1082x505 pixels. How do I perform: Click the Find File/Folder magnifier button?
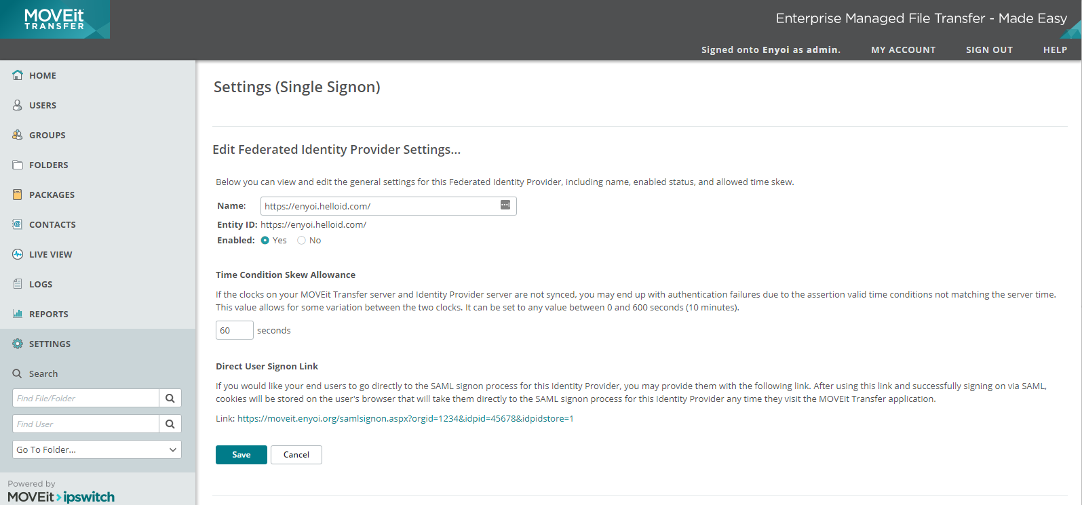170,398
